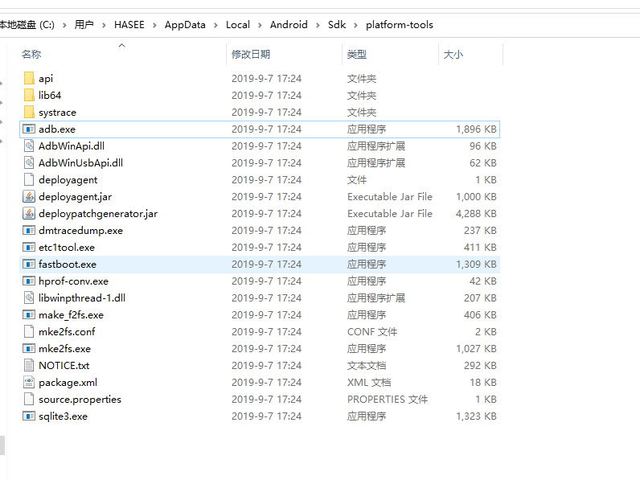Click the AdbWinApi.dll file icon
Image resolution: width=640 pixels, height=480 pixels.
29,146
